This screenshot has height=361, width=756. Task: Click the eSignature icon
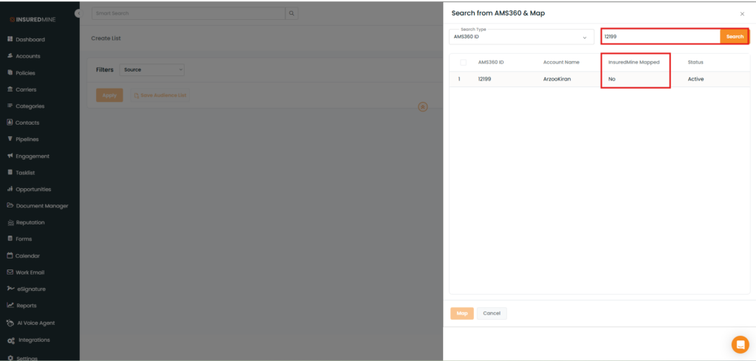(10, 289)
